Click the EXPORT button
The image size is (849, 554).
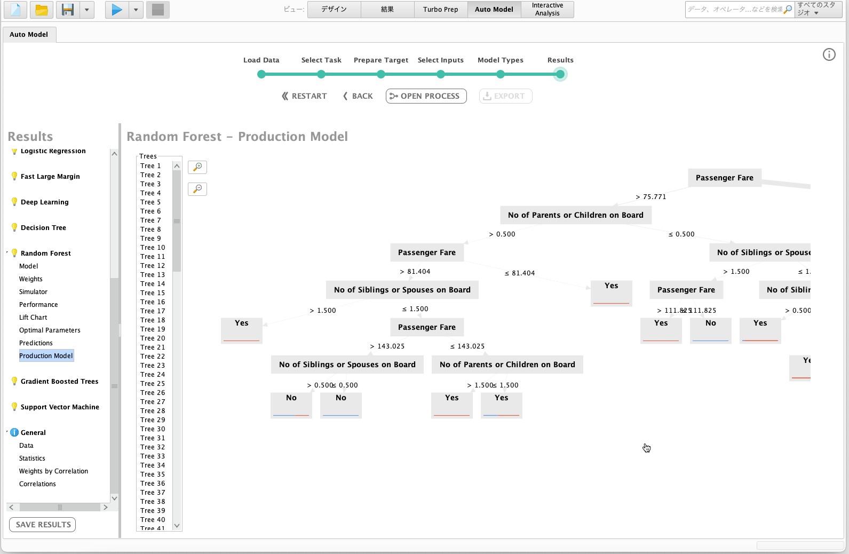tap(505, 96)
